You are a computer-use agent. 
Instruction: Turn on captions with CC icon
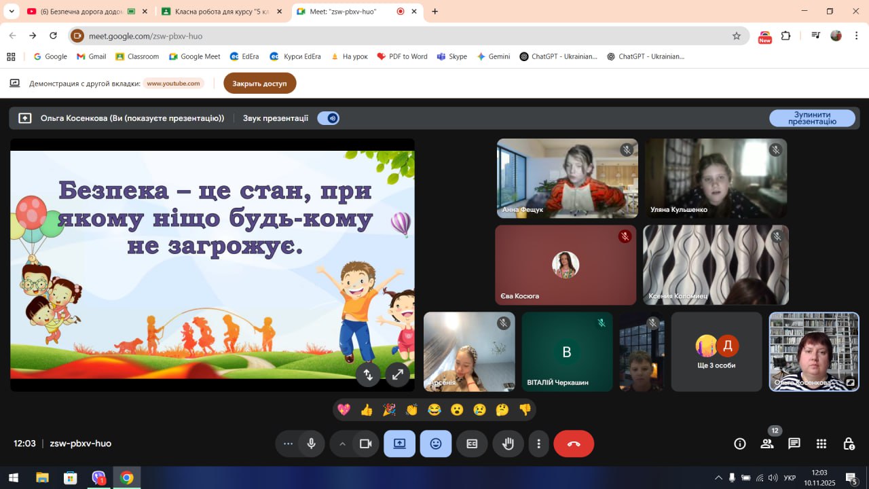[472, 443]
